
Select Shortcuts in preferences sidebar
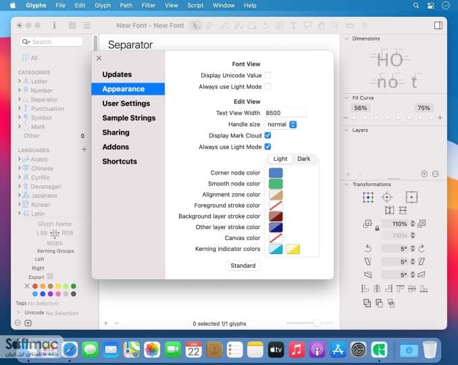click(x=120, y=162)
